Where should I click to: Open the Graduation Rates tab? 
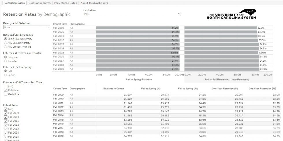point(39,3)
